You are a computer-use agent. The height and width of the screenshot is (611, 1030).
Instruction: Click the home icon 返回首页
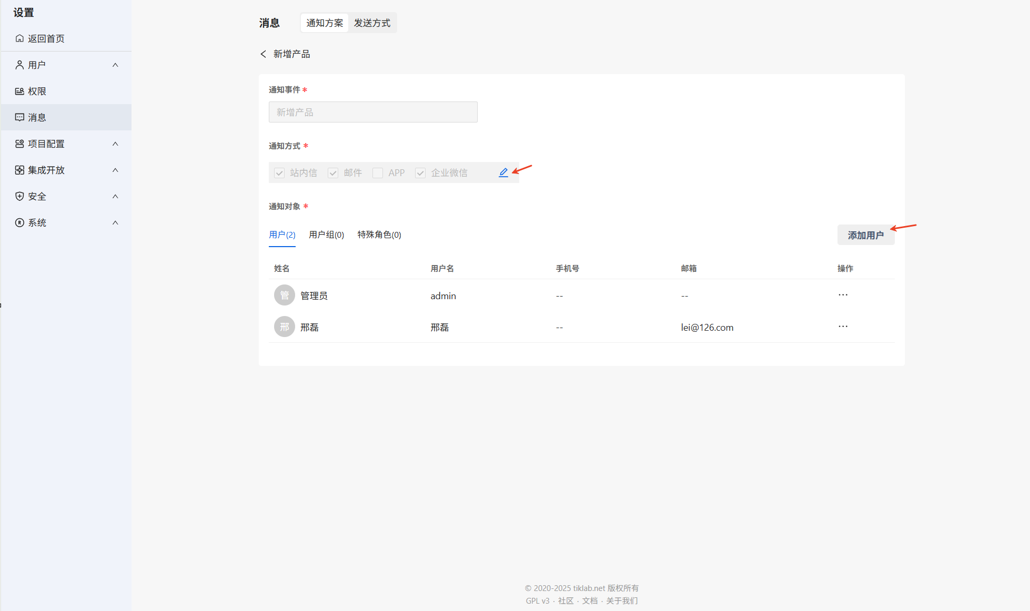pyautogui.click(x=19, y=38)
